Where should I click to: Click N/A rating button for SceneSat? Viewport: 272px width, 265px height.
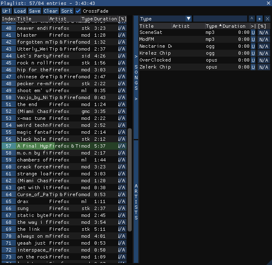264,33
